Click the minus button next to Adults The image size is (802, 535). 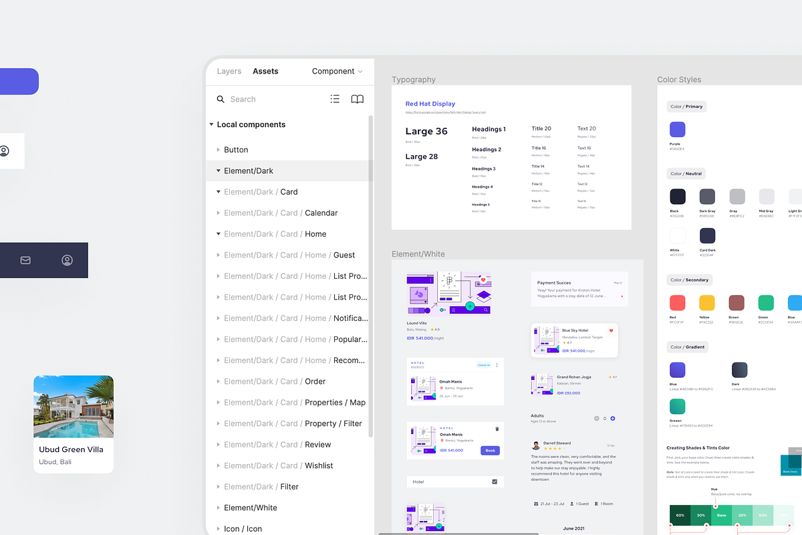point(597,419)
